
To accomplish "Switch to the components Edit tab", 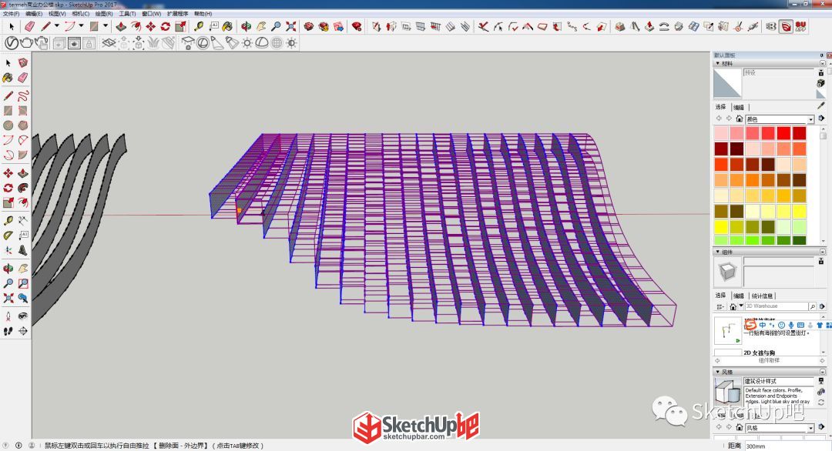I will [x=739, y=296].
